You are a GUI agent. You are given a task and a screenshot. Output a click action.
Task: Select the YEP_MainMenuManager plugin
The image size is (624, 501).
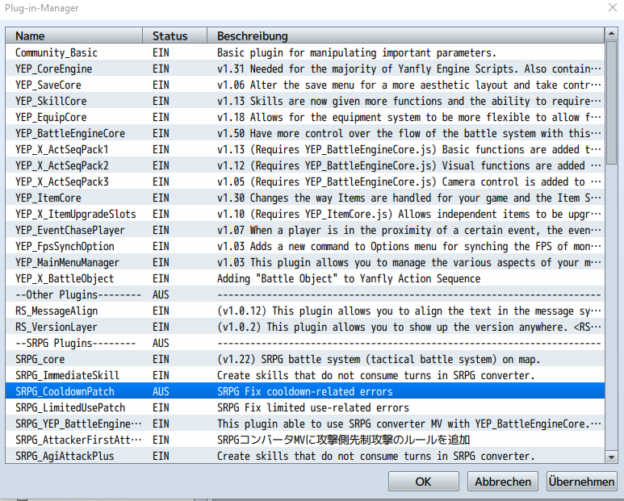[x=305, y=262]
